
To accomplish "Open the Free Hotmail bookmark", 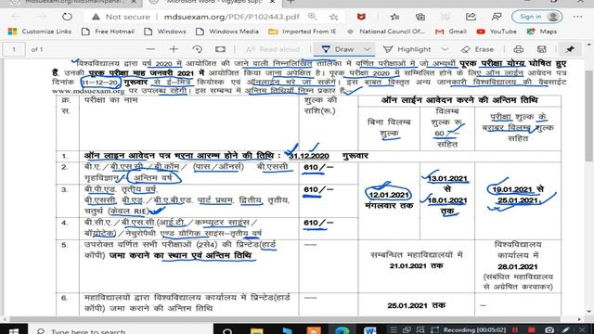I will click(109, 32).
